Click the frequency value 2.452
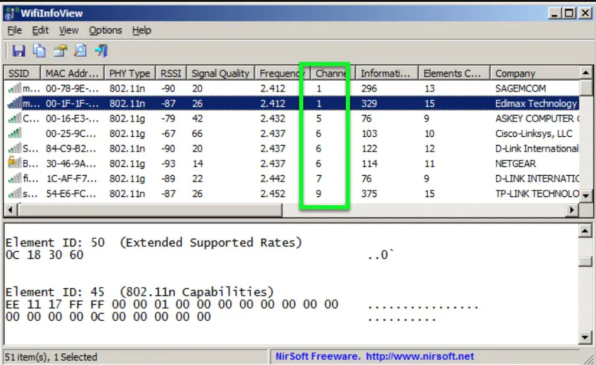Image resolution: width=596 pixels, height=365 pixels. click(x=273, y=194)
